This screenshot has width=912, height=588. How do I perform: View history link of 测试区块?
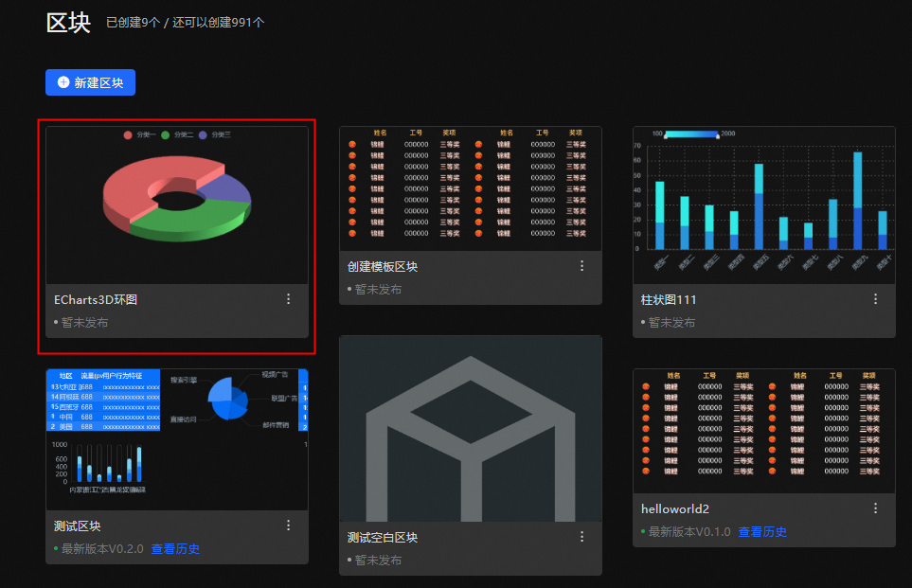coord(175,548)
